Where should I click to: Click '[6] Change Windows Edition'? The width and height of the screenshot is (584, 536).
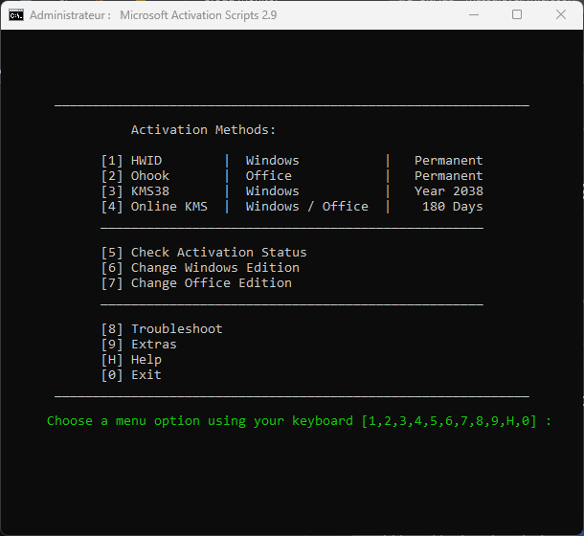click(200, 268)
